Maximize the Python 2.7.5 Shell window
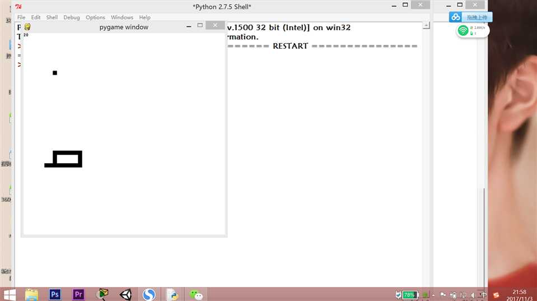The height and width of the screenshot is (301, 537). [x=405, y=5]
